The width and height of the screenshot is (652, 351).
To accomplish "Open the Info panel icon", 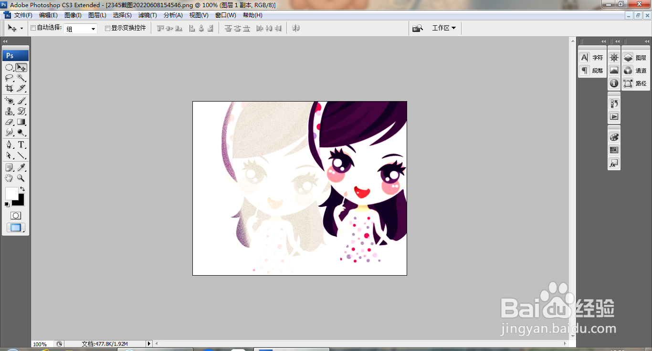I will point(614,83).
